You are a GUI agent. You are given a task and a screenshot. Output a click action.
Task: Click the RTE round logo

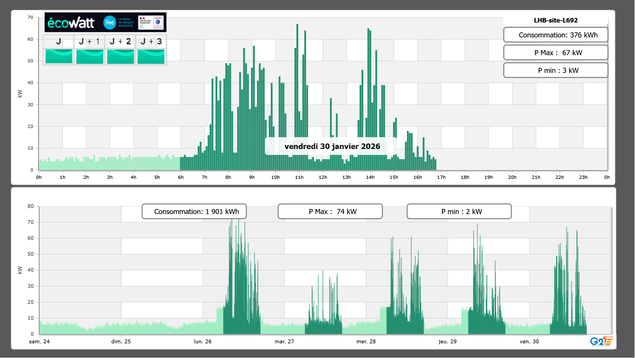[x=110, y=23]
